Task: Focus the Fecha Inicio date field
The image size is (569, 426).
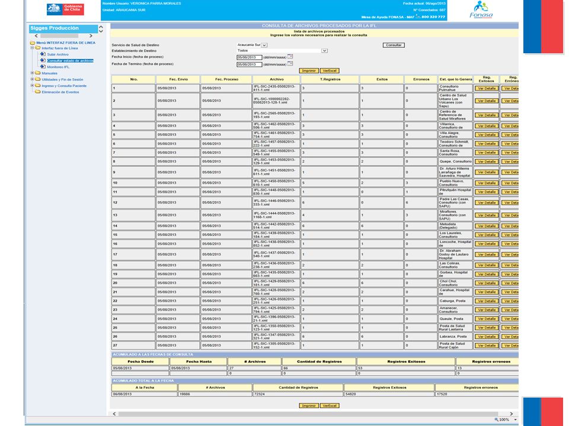Action: coord(250,57)
